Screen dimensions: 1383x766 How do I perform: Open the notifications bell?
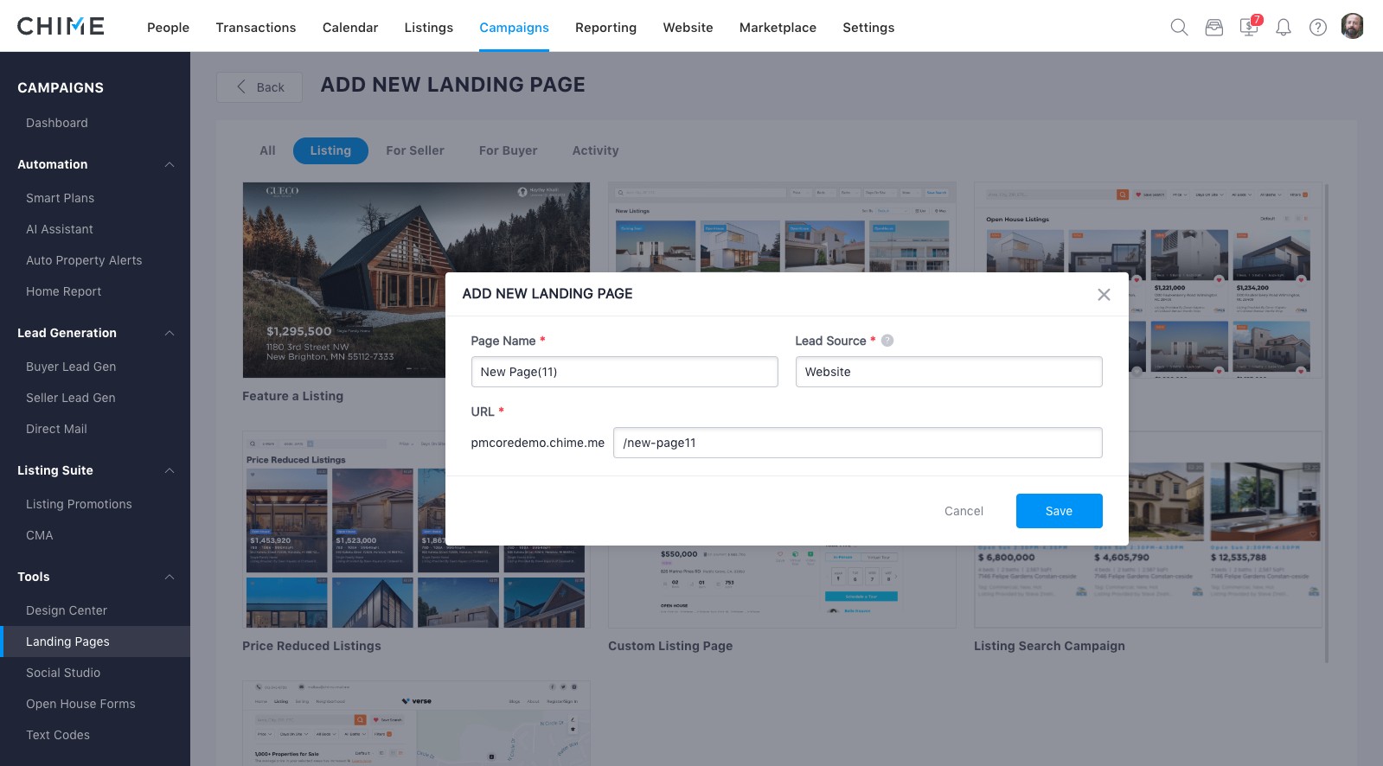pyautogui.click(x=1284, y=27)
